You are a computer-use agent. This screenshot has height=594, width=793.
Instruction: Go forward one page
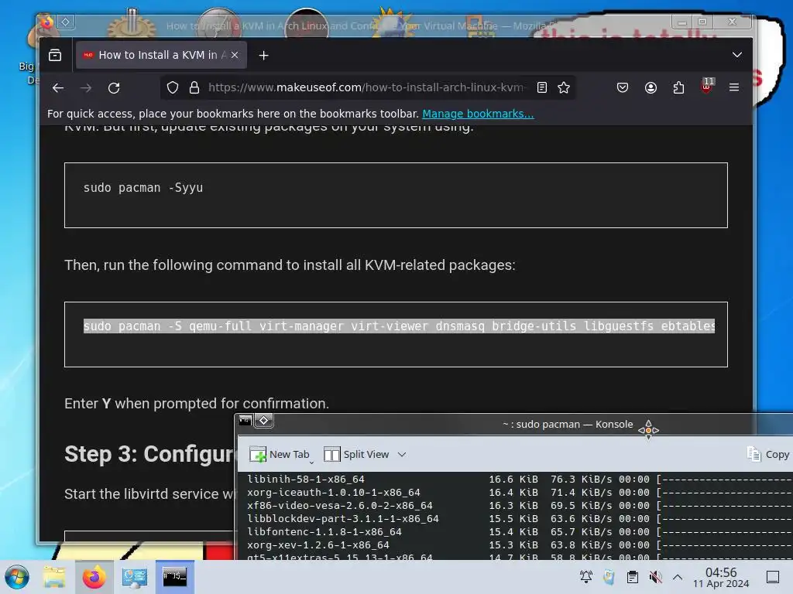(87, 88)
